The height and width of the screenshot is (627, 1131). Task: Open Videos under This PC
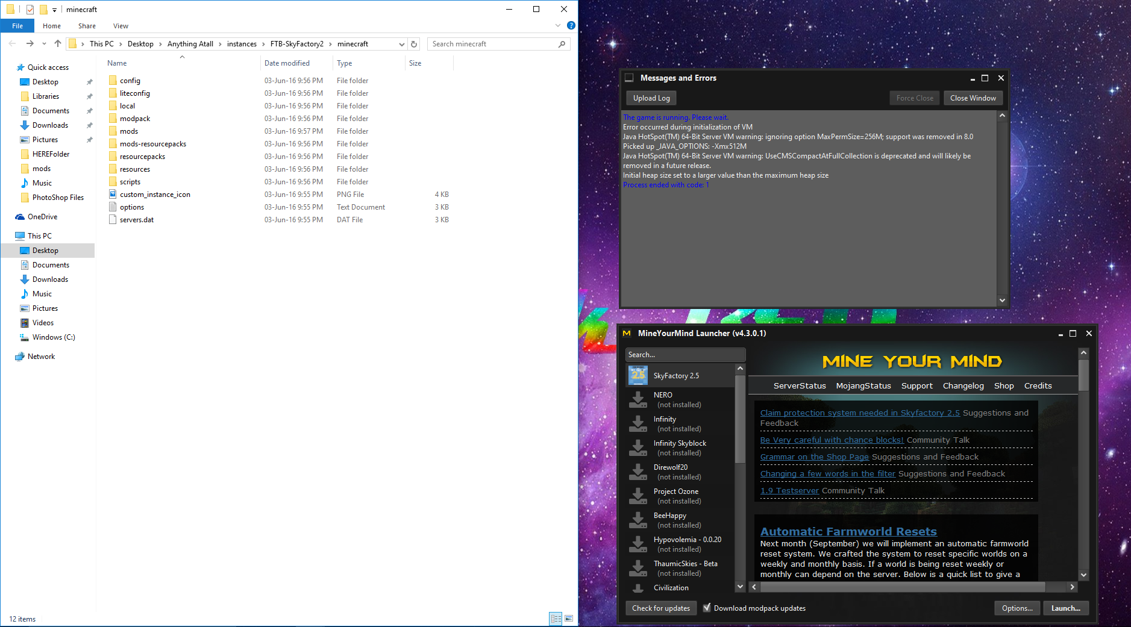click(43, 323)
